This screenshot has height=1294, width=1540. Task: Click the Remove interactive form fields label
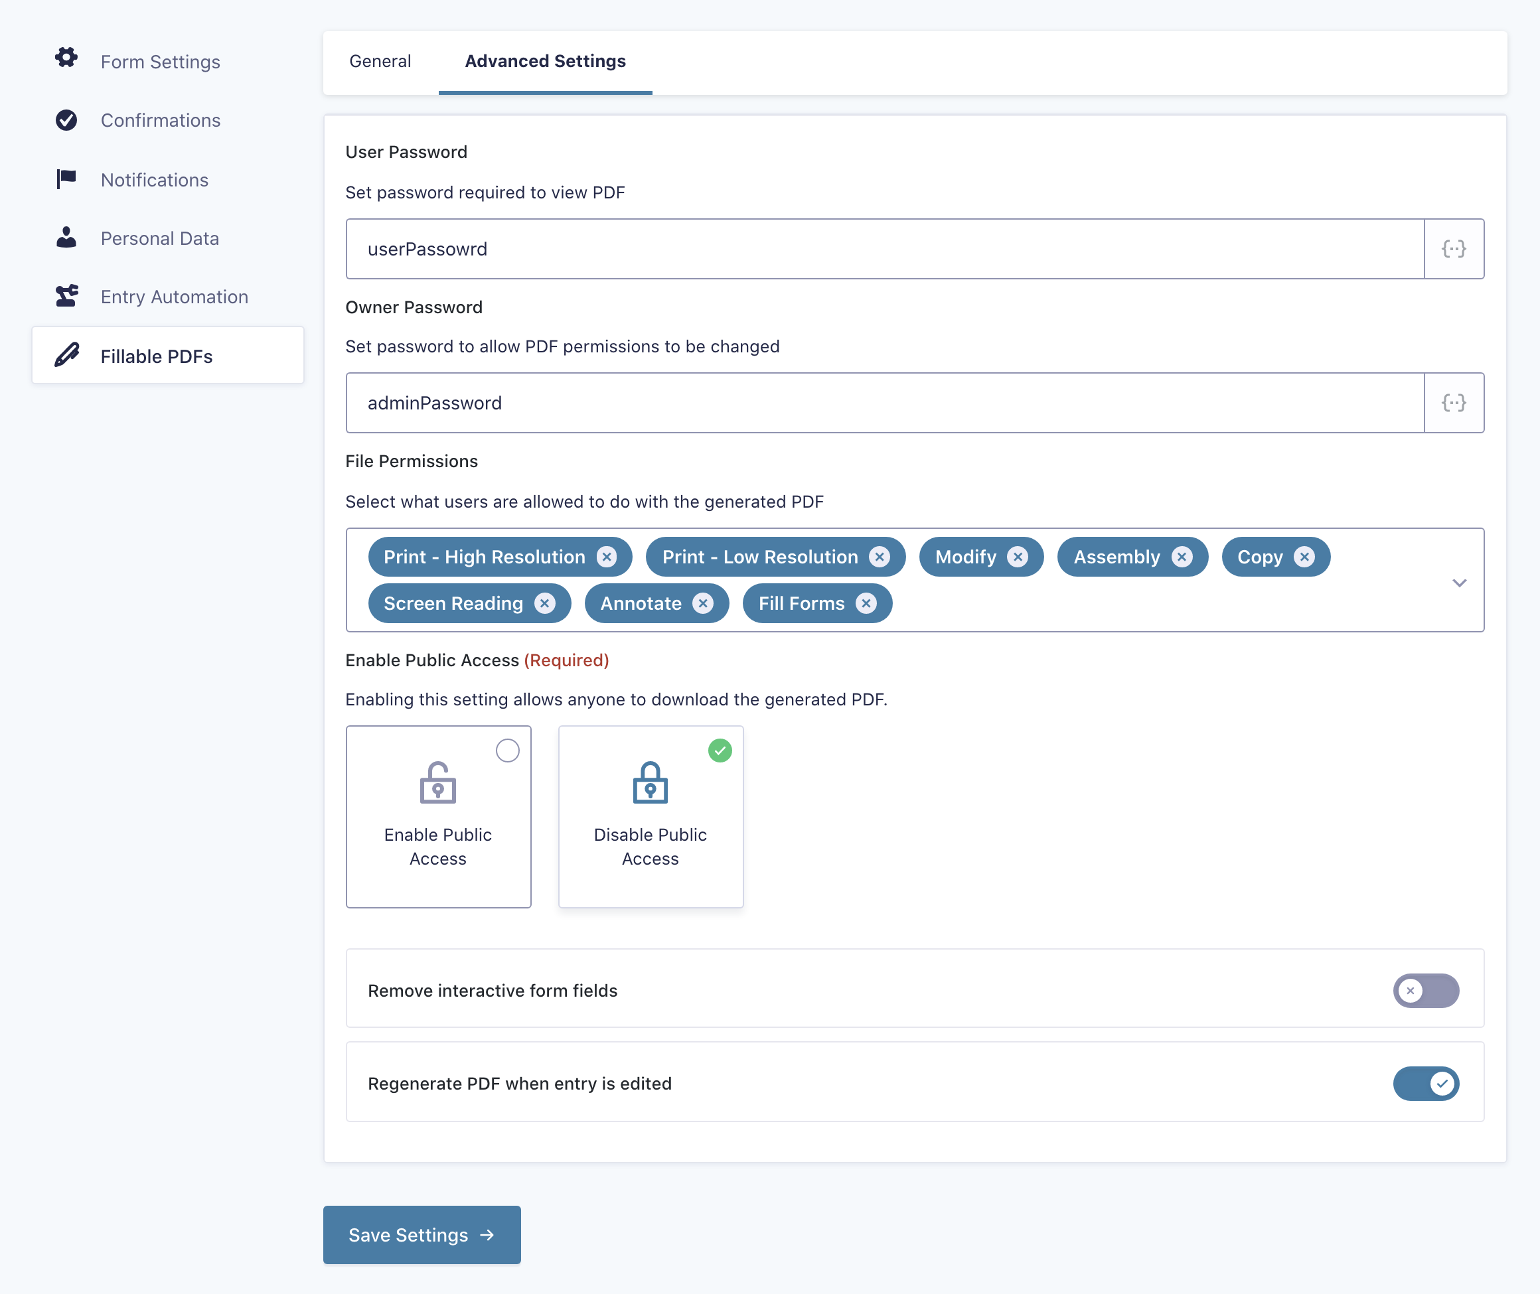[x=493, y=990]
